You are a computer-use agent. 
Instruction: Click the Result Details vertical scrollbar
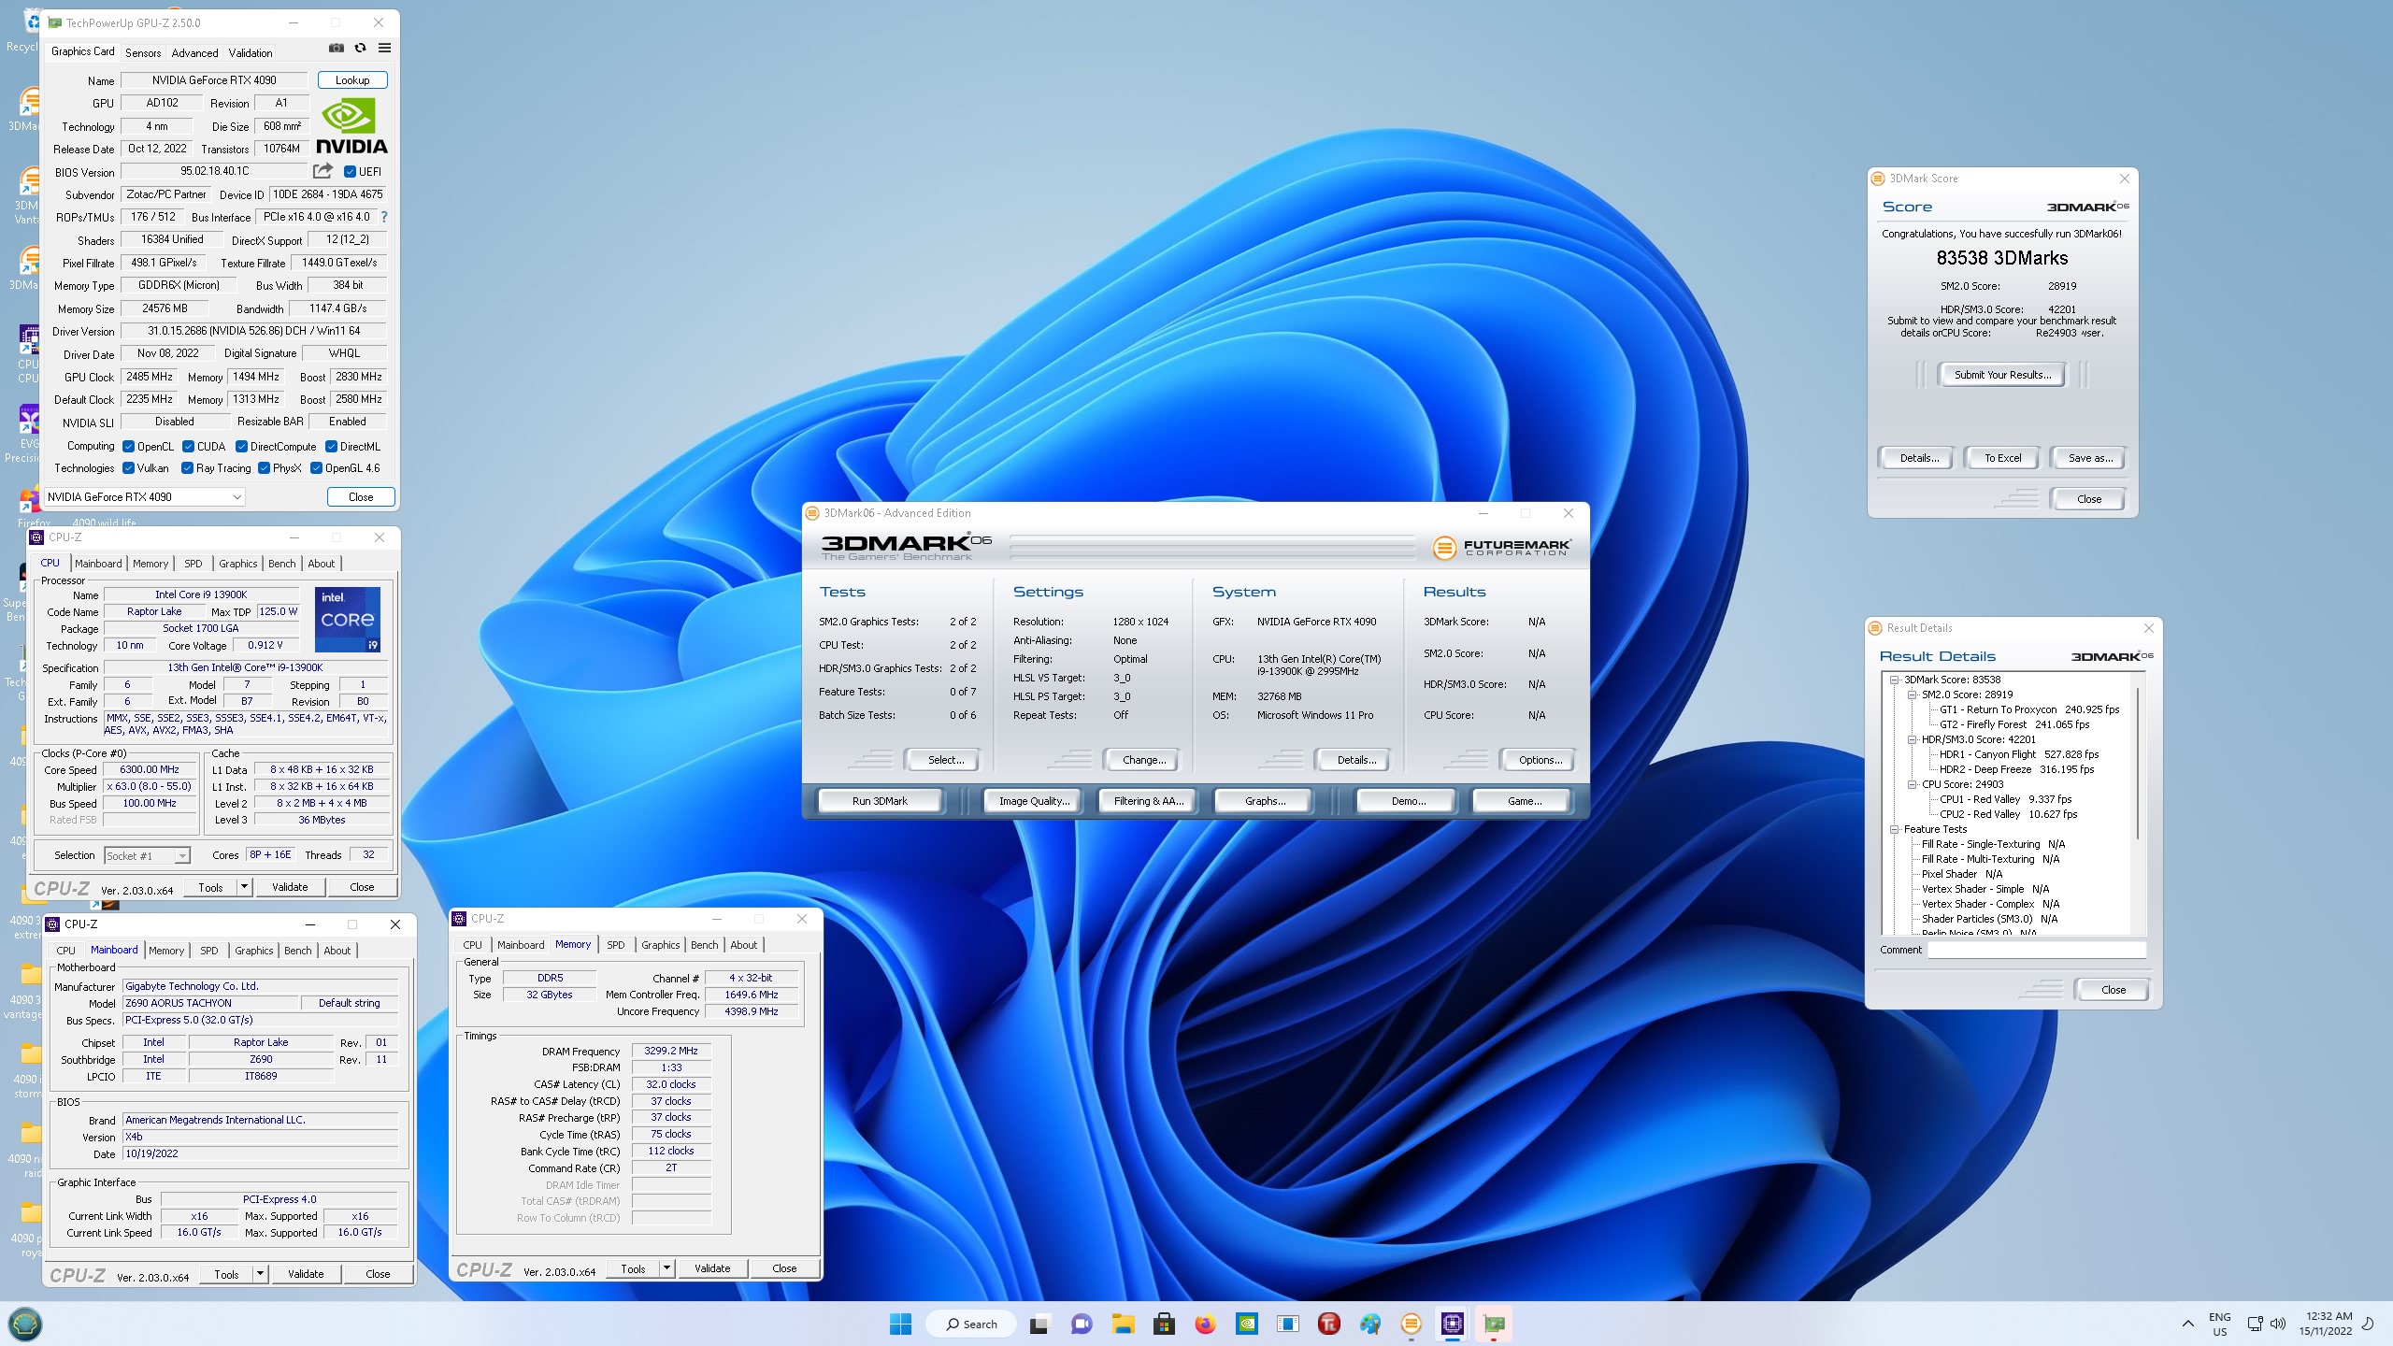(x=2139, y=764)
